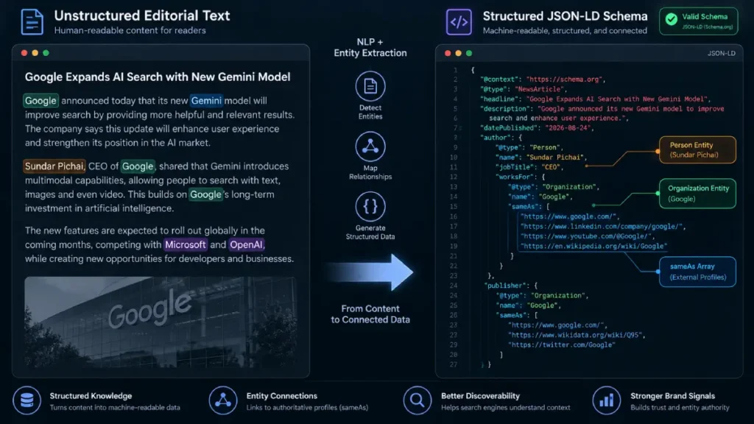Click the Stronger Brand Signals bar chart icon
Image resolution: width=754 pixels, height=424 pixels.
pyautogui.click(x=607, y=400)
